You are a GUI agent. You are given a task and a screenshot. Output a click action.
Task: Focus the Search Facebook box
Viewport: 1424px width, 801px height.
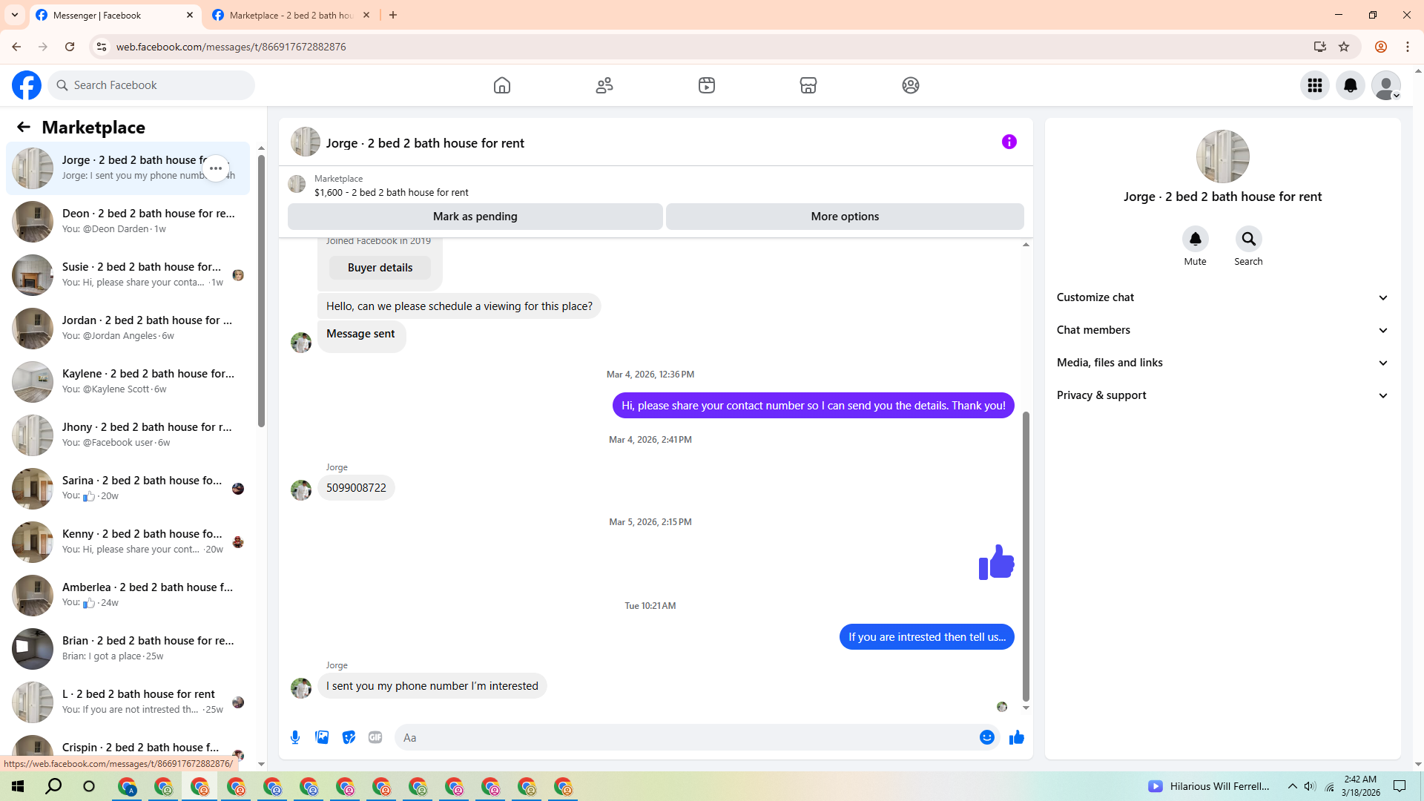coord(152,85)
